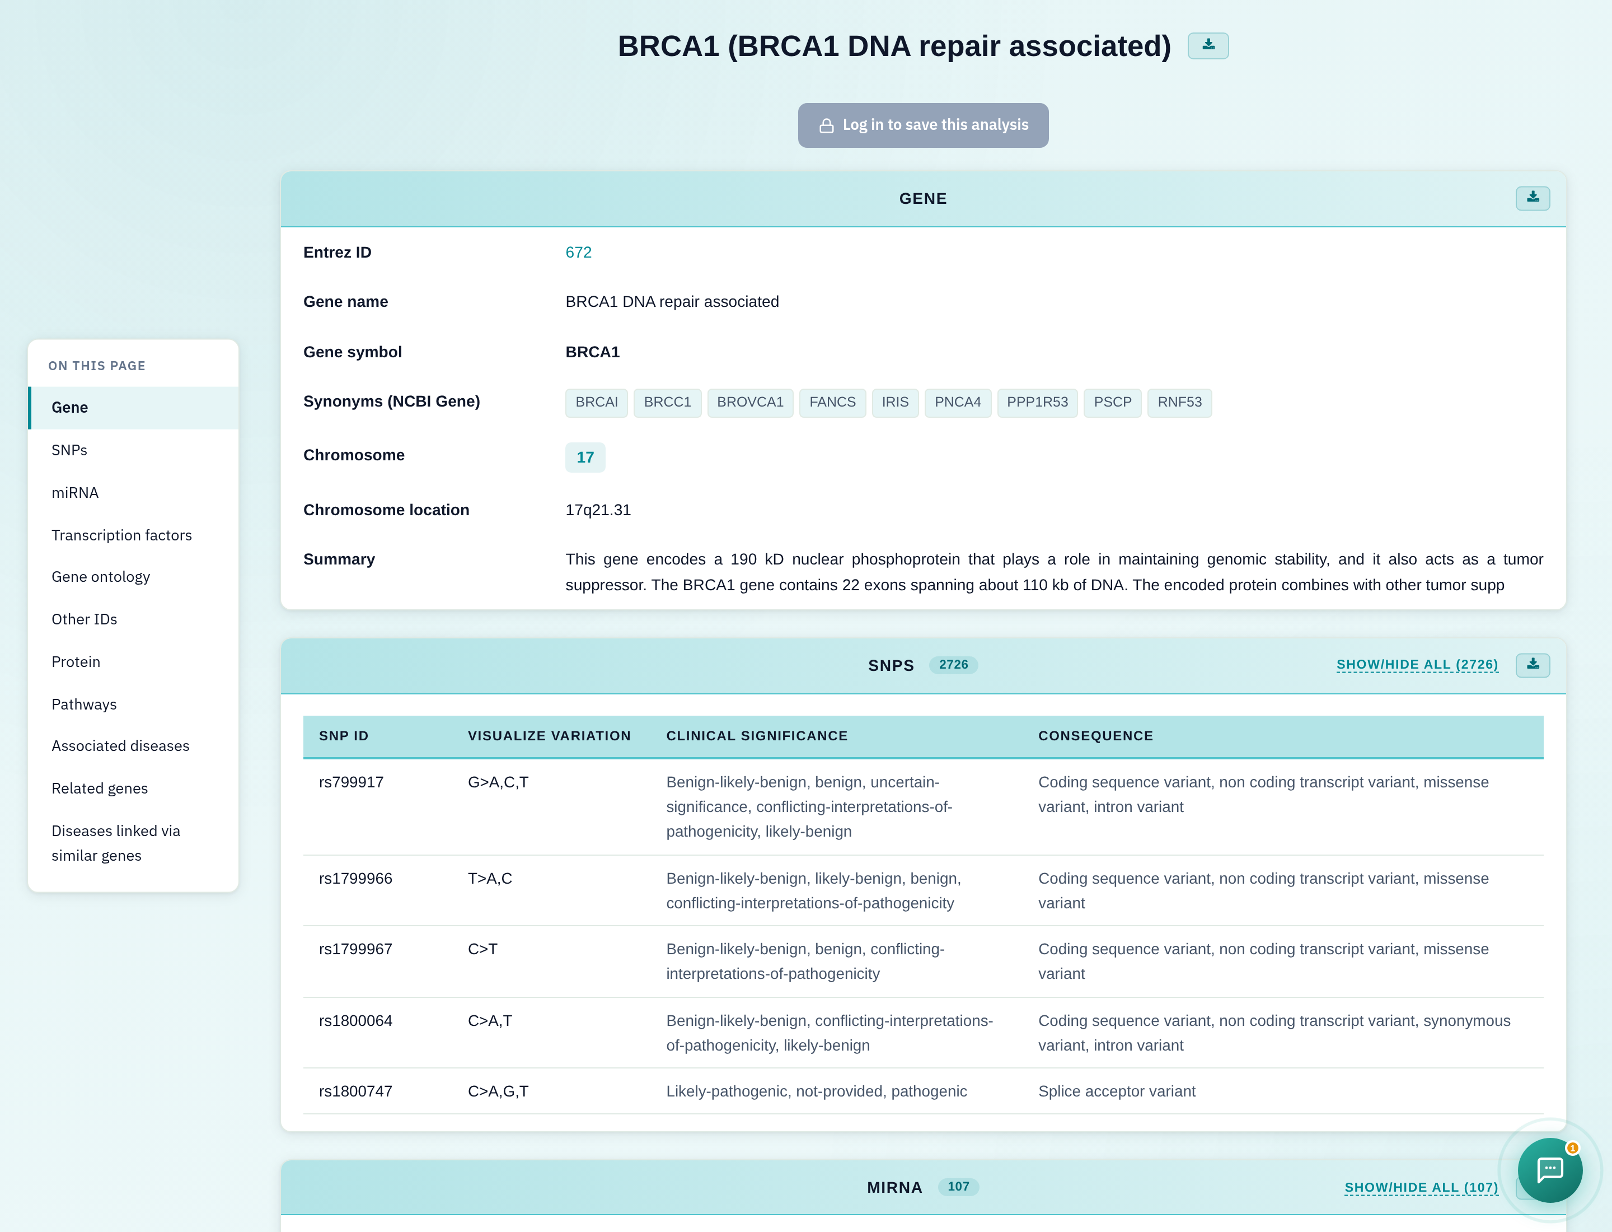Click the PPP1R53 synonym tag

point(1037,403)
